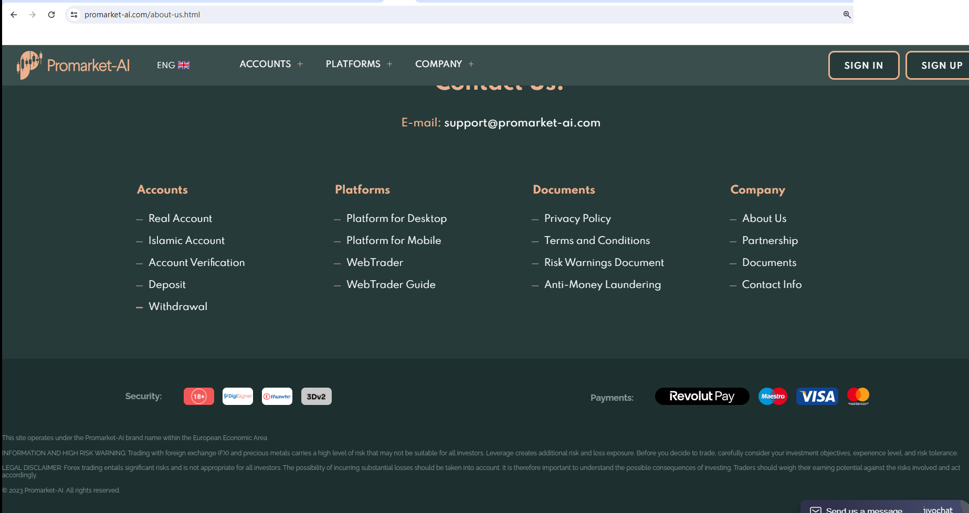Click the browser reload icon

click(51, 15)
